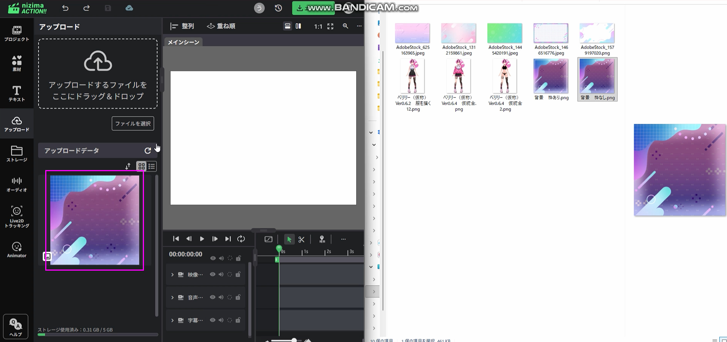Open the オーディオ audio panel
The height and width of the screenshot is (342, 727).
17,184
